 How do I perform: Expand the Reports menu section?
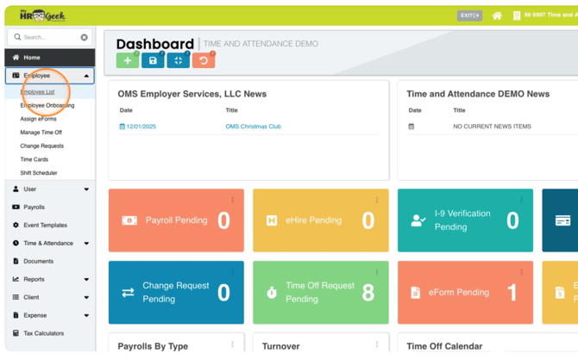click(x=86, y=280)
